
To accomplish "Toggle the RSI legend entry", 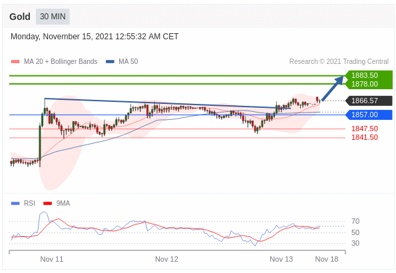I will tap(23, 203).
